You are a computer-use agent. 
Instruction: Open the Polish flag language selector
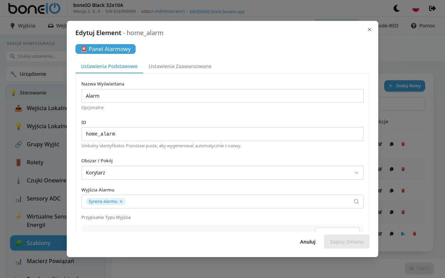(415, 8)
